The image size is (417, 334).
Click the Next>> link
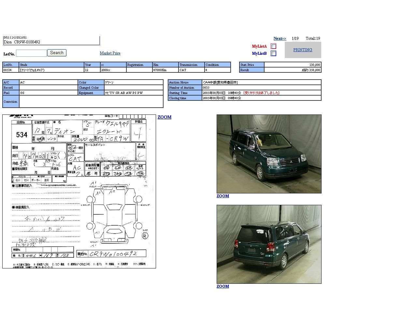pos(280,38)
